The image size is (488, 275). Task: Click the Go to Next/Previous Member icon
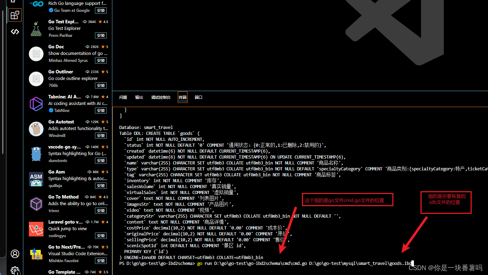point(36,254)
